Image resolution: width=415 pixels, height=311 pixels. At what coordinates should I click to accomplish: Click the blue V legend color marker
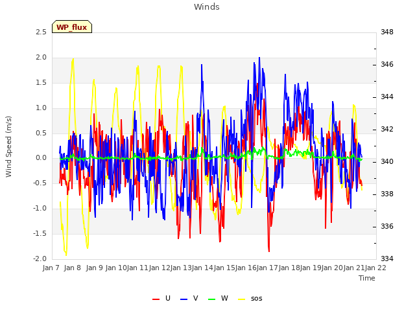click(x=184, y=299)
